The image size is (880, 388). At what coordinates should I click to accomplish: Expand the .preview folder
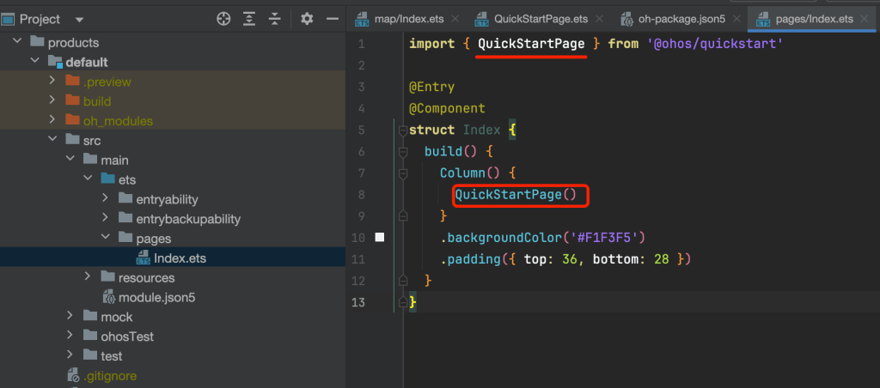52,81
